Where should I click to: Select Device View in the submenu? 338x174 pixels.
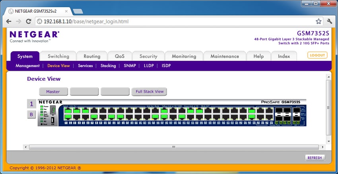[x=58, y=66]
